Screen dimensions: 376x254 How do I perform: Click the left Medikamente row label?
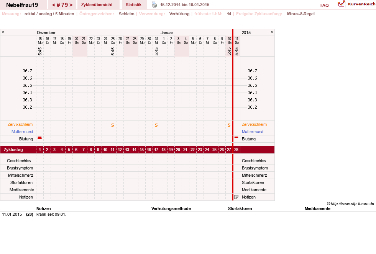pyautogui.click(x=22, y=190)
